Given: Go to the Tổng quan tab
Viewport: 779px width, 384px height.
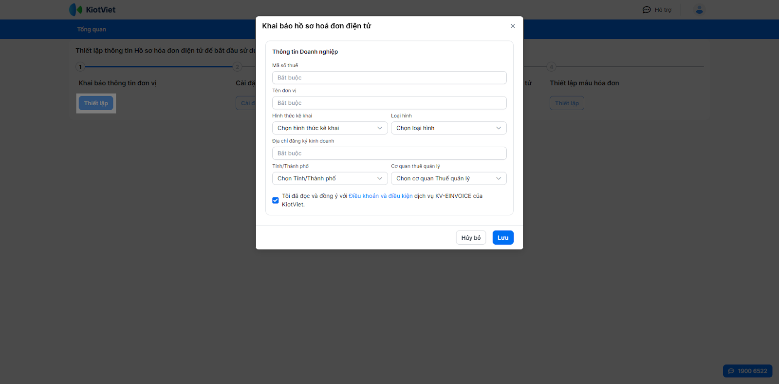Looking at the screenshot, I should point(92,29).
